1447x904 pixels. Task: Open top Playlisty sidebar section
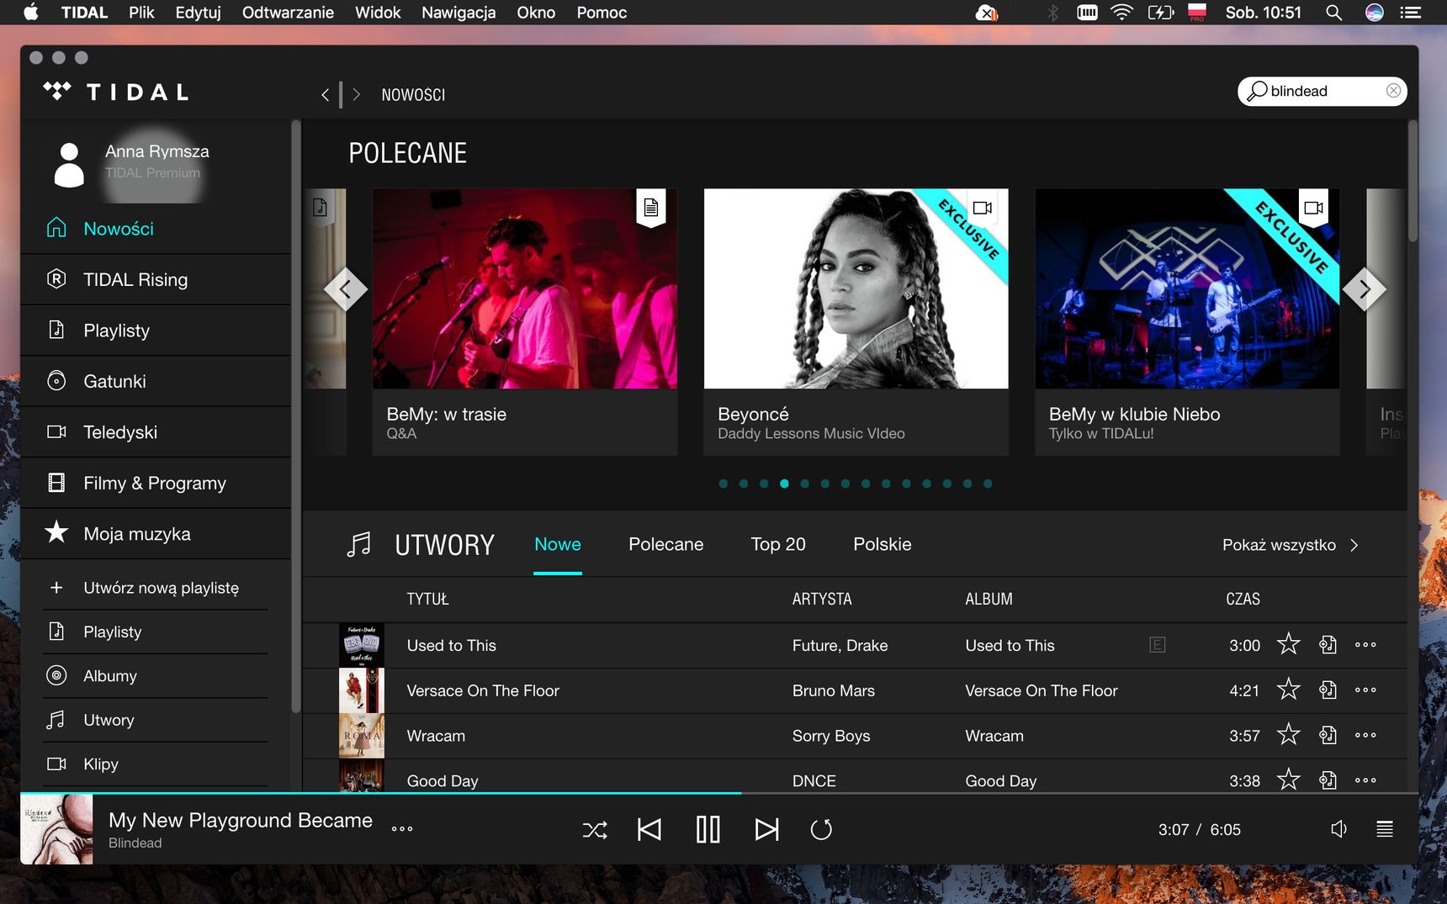click(x=156, y=330)
